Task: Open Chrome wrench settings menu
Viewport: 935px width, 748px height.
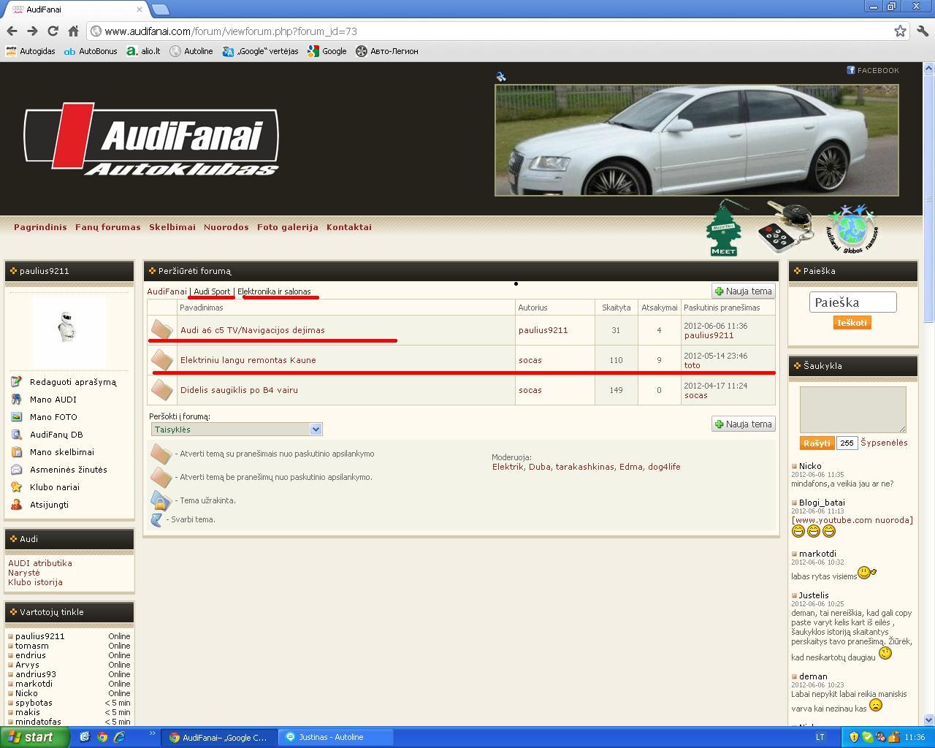Action: click(922, 31)
